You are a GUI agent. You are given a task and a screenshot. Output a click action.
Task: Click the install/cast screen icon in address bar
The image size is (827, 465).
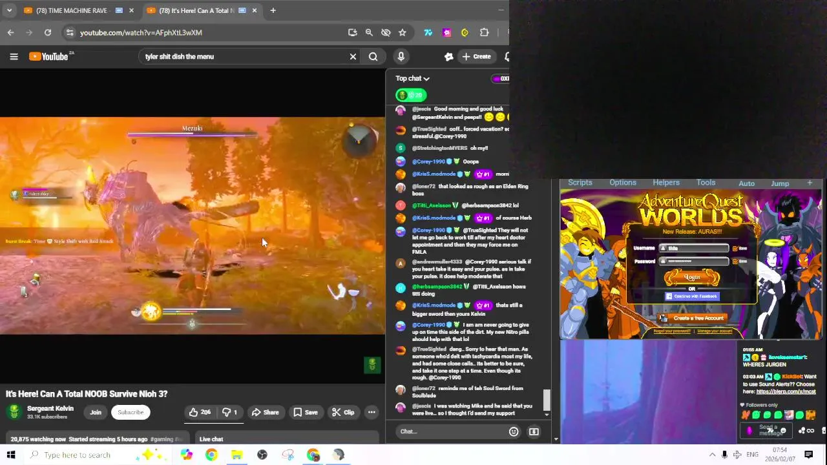point(352,32)
